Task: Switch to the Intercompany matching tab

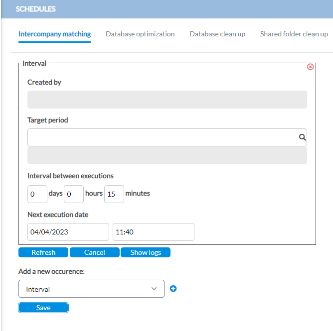Action: [54, 34]
